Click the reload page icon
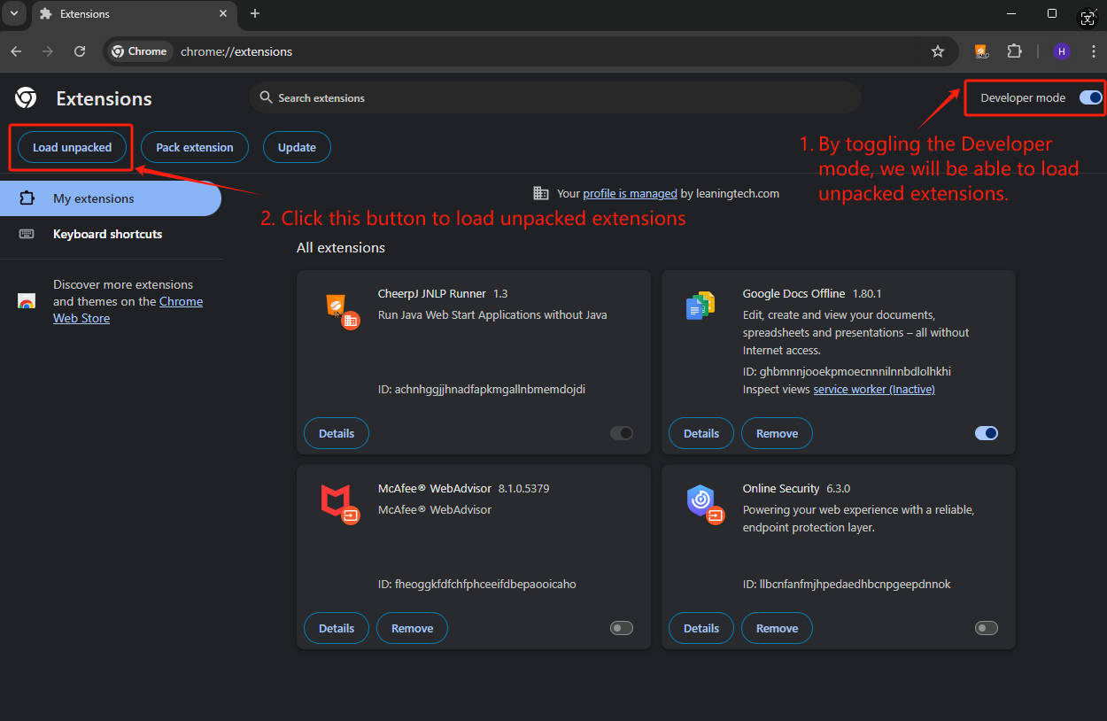Viewport: 1107px width, 721px height. coord(80,51)
